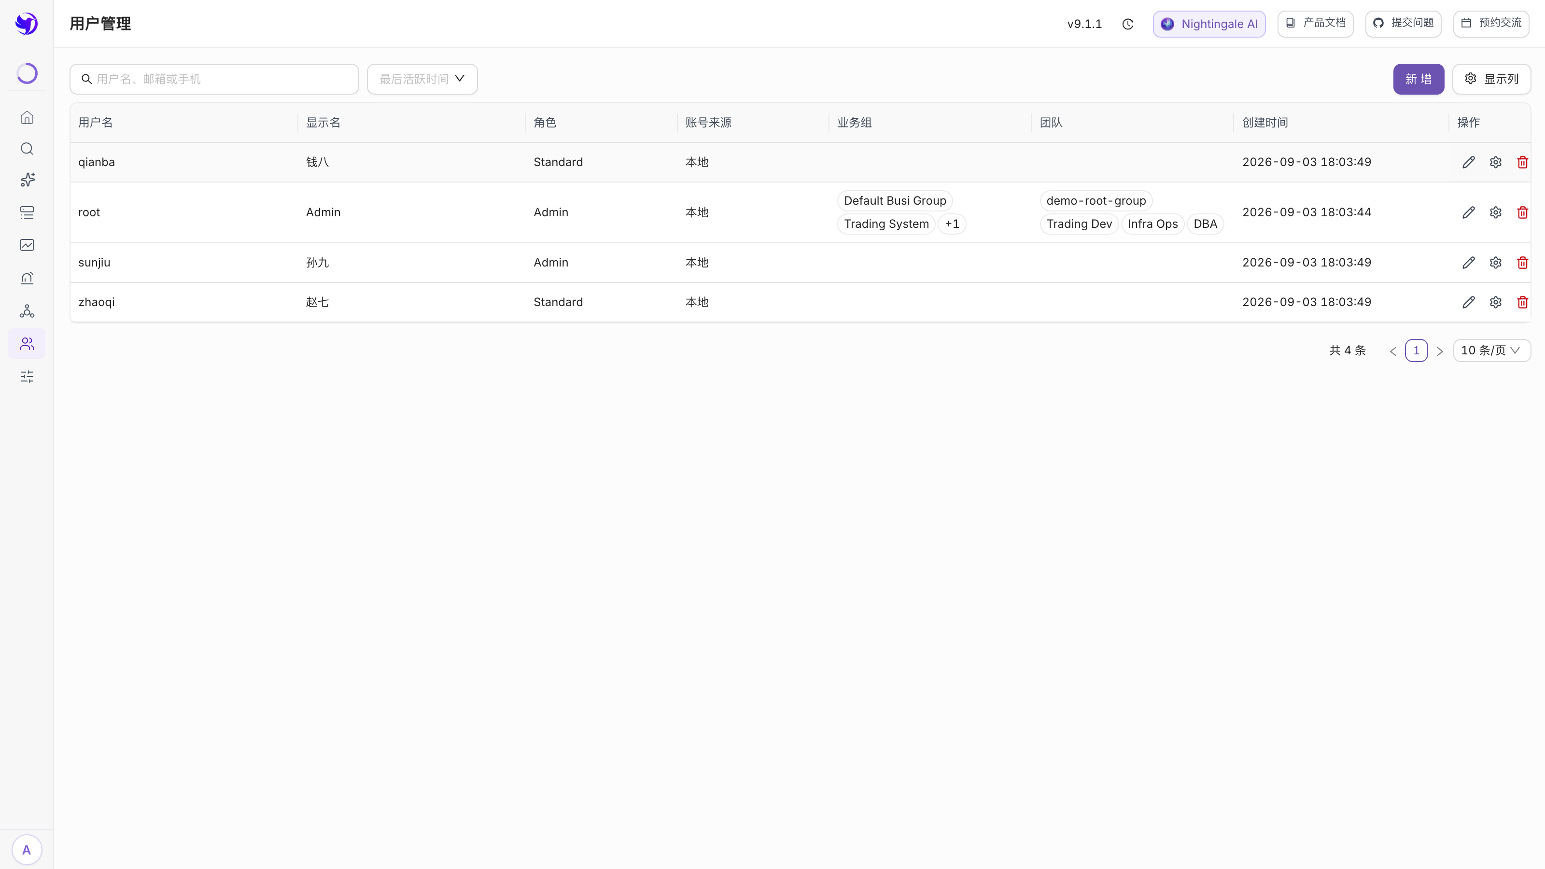Open Nightingale AI assistant
The width and height of the screenshot is (1545, 869).
tap(1209, 24)
